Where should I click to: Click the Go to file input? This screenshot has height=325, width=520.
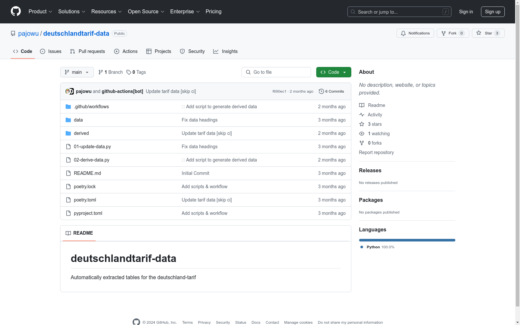[276, 72]
